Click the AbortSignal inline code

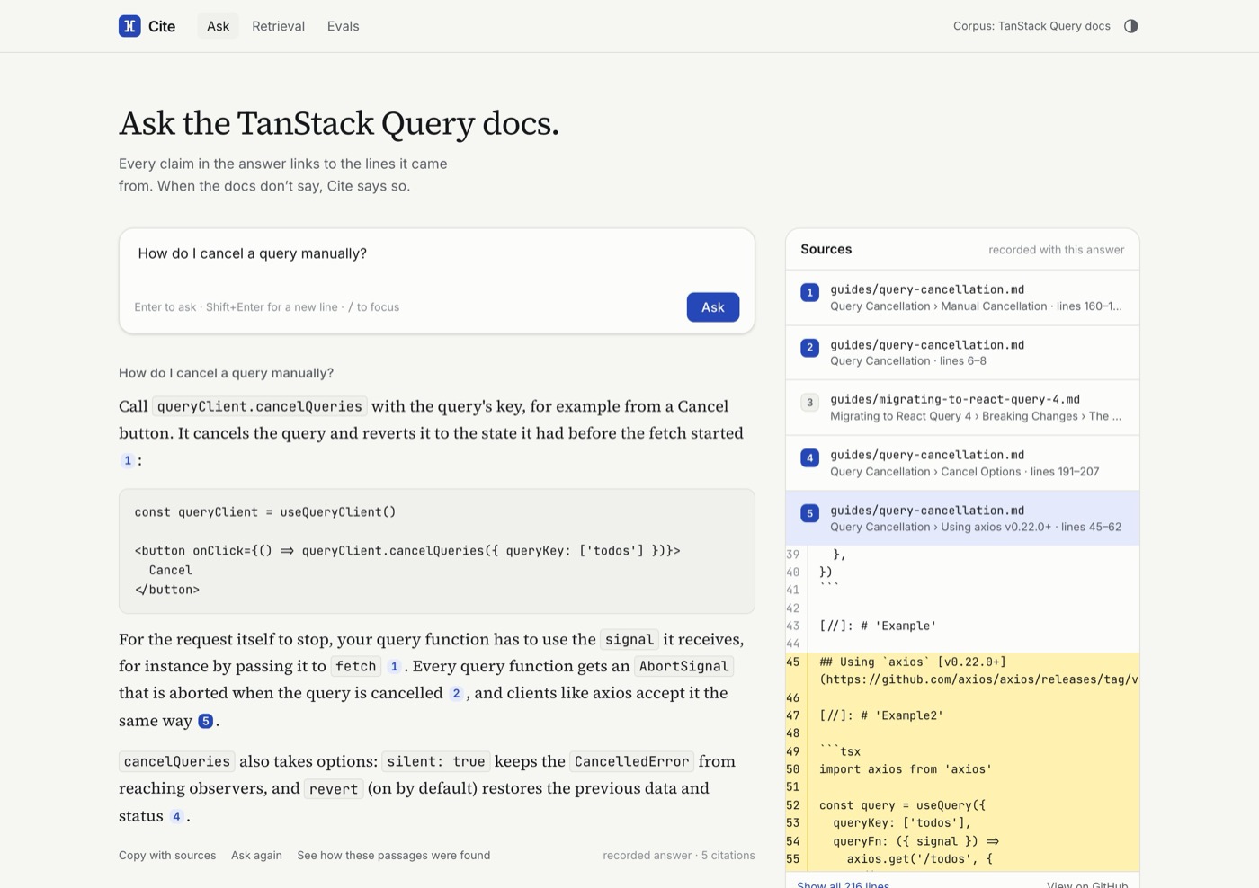(x=684, y=666)
